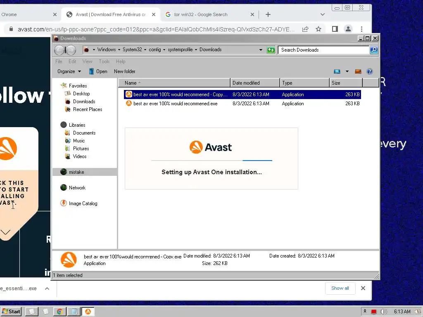Open the Help menu

[x=121, y=62]
